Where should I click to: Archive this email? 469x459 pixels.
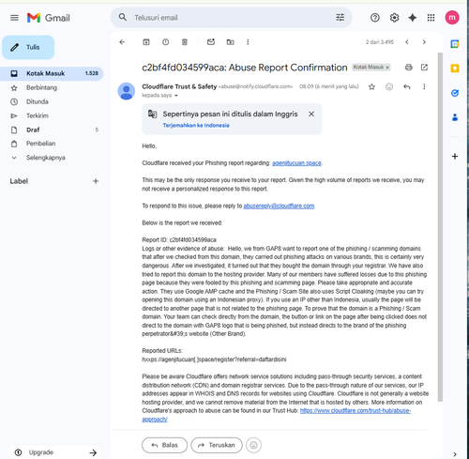(x=146, y=42)
